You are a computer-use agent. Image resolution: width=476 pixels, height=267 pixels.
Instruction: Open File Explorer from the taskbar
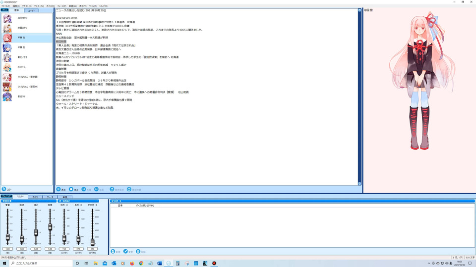click(95, 264)
